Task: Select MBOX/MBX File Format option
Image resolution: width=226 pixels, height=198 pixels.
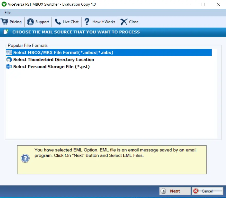Action: pos(63,52)
